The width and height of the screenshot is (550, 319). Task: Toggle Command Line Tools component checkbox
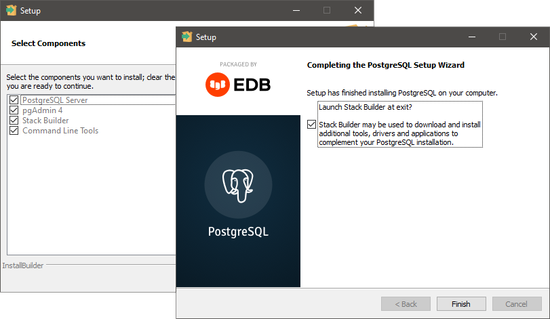click(14, 131)
